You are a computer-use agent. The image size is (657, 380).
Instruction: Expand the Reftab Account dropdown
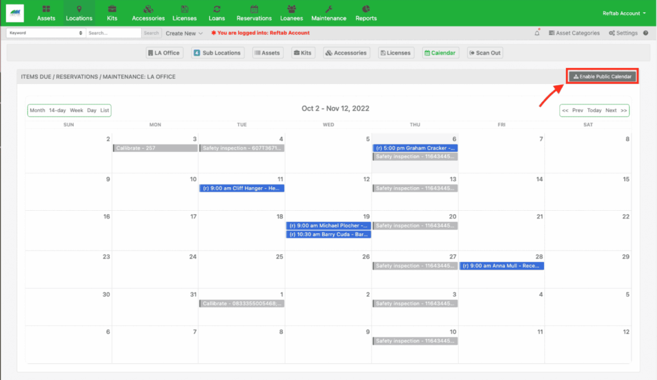(624, 12)
